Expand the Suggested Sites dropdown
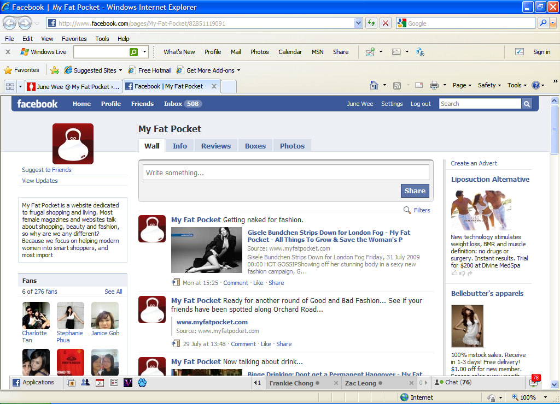 point(121,70)
